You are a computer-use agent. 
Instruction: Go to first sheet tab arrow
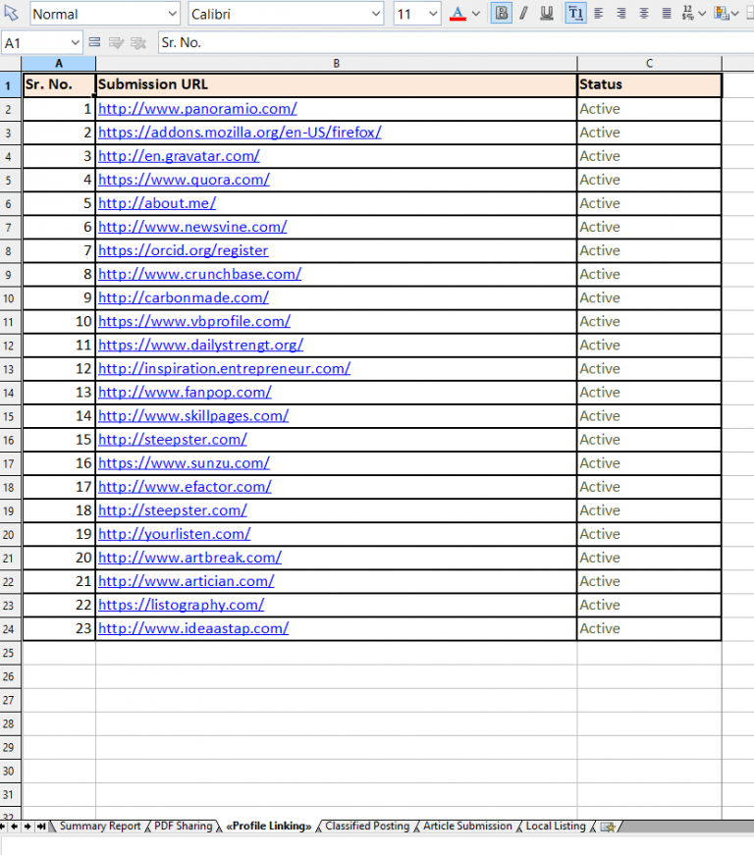coord(3,827)
